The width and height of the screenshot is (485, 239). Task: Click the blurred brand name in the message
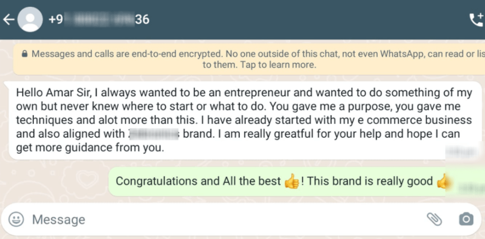[x=154, y=134]
